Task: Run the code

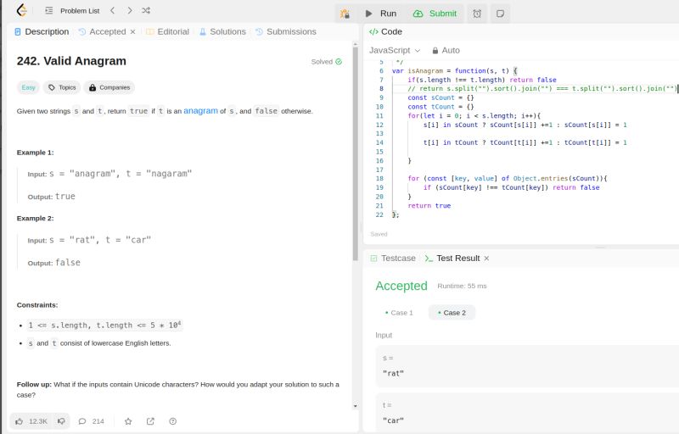Action: pos(380,14)
